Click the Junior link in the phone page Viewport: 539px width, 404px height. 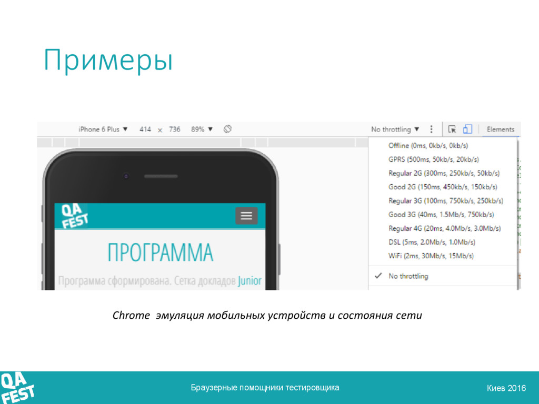pyautogui.click(x=249, y=281)
